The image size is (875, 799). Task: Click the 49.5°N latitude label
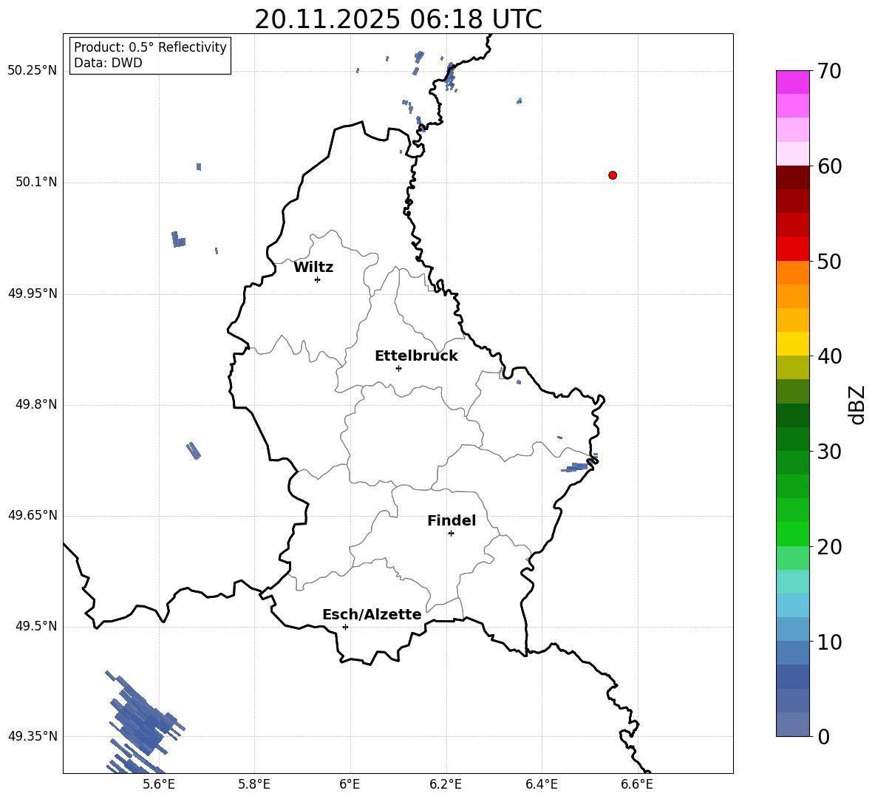[x=36, y=626]
